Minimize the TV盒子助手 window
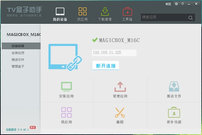This screenshot has height=135, width=202. point(189,4)
